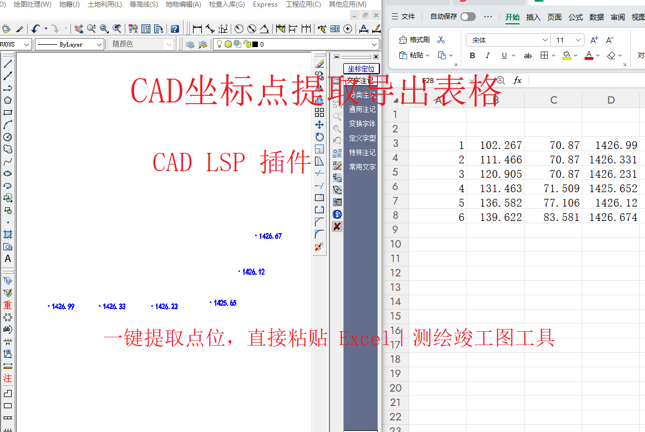Select the Polygon drawing tool

[7, 100]
